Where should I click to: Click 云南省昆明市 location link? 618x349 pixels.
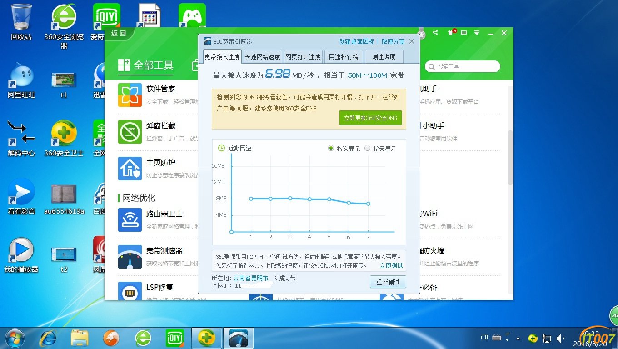pos(251,278)
